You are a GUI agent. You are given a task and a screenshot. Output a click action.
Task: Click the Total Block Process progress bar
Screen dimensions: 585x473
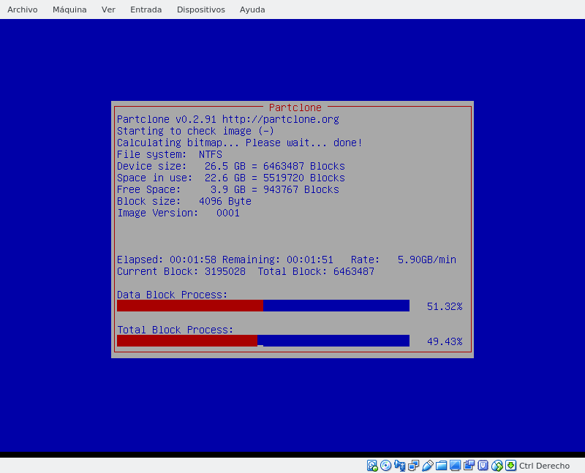click(263, 341)
